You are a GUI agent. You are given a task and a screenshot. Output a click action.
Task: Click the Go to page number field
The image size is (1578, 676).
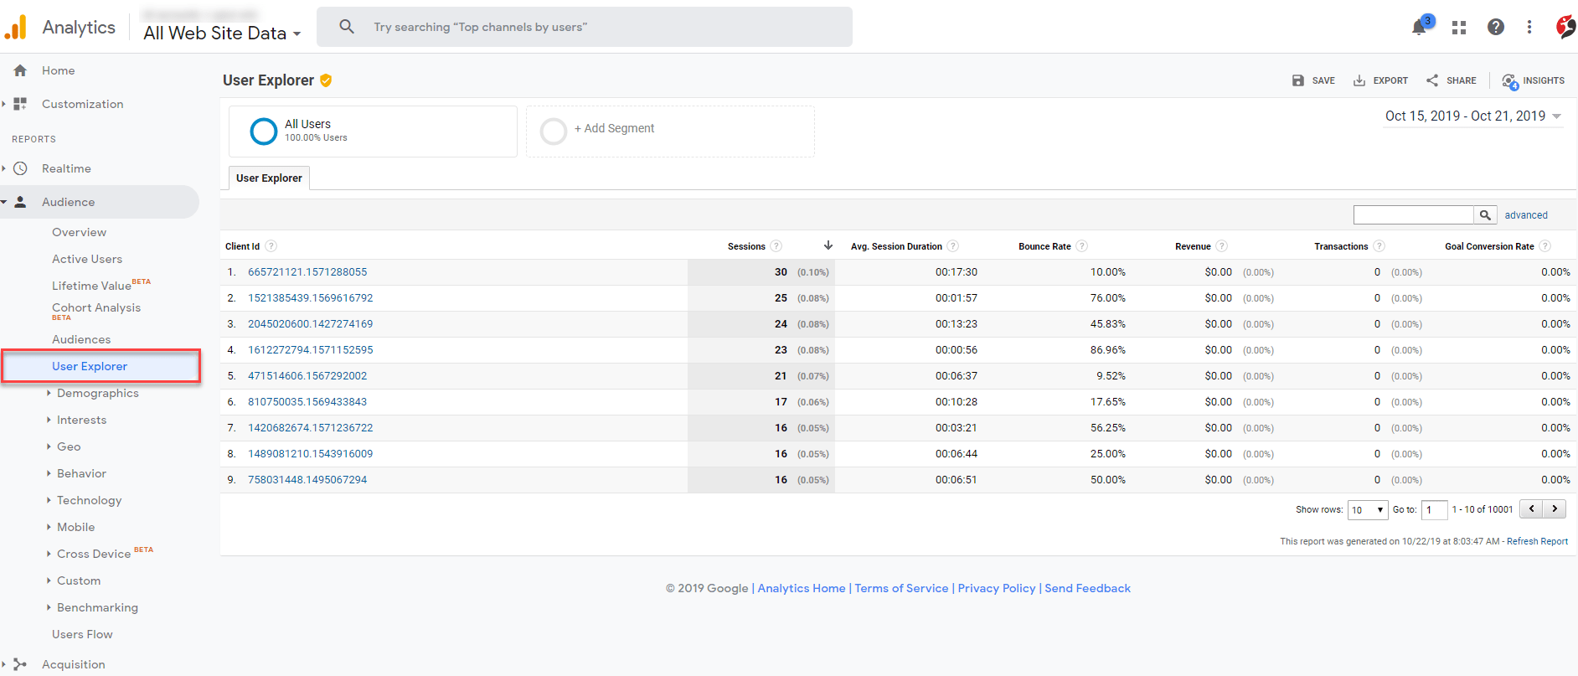[1435, 510]
